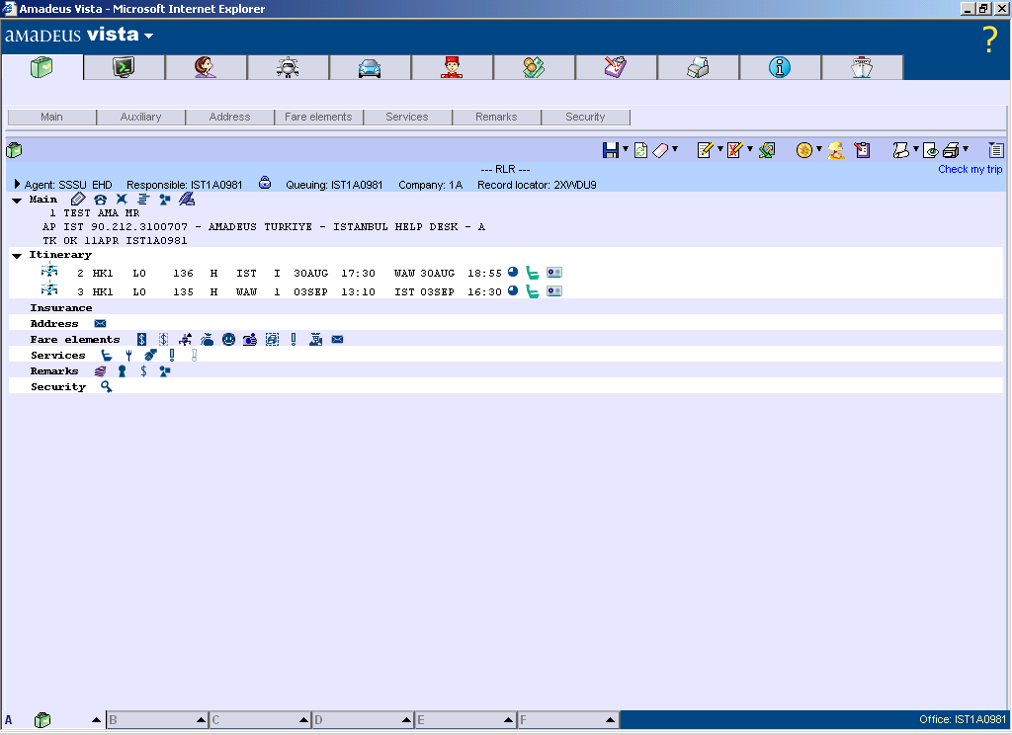Click the seat icon in Services row
This screenshot has width=1012, height=735.
tap(107, 355)
